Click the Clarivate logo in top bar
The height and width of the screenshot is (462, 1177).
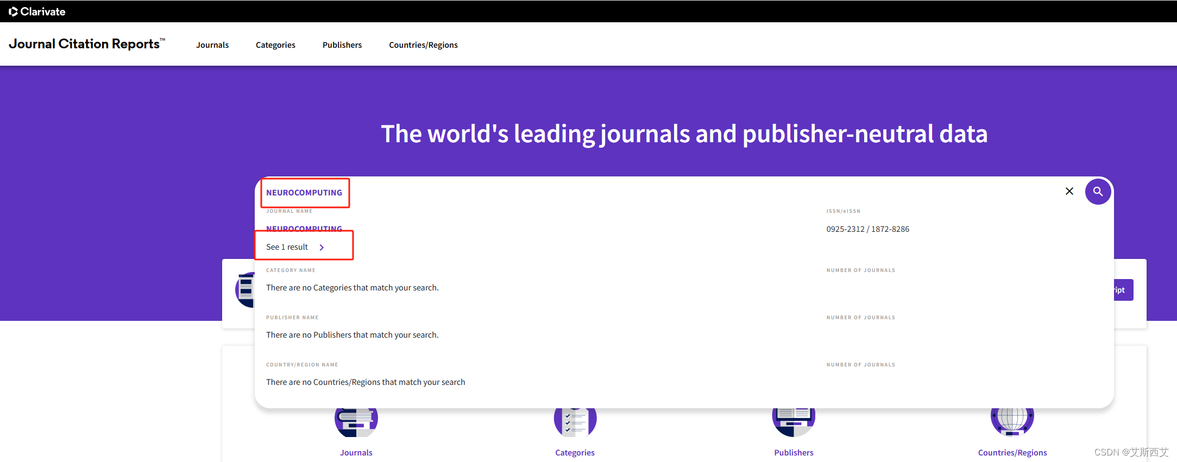pos(37,11)
